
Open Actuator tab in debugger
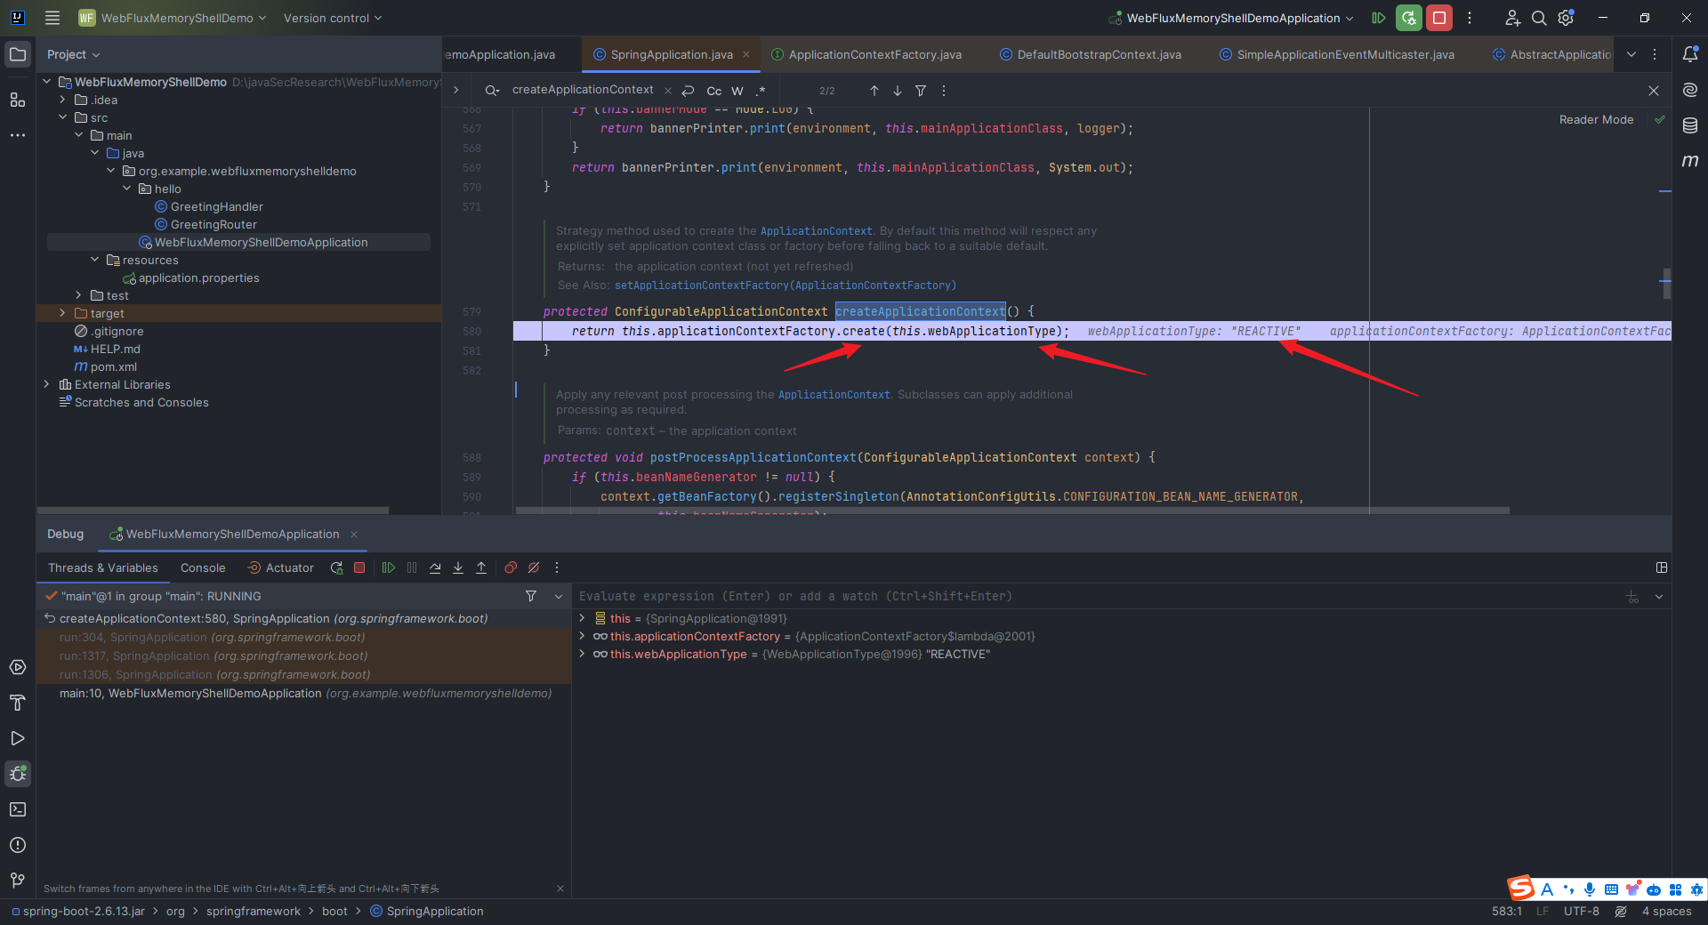pyautogui.click(x=280, y=567)
